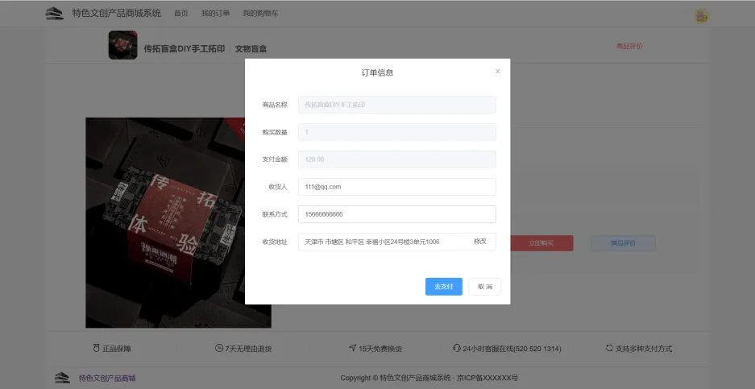Click the site logo icon in header
Image resolution: width=755 pixels, height=389 pixels.
click(x=54, y=14)
